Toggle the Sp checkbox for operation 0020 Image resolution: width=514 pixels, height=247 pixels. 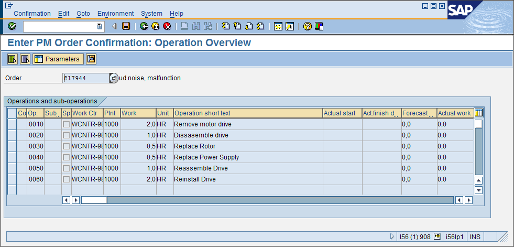click(67, 135)
